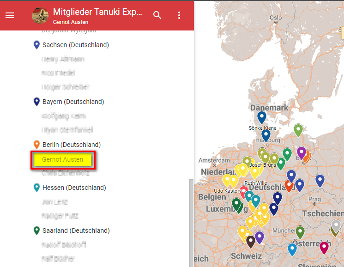Screen dimensions: 344x267
Task: Click the Bayern (Deutschland) pin icon in list
Action: pyautogui.click(x=37, y=102)
